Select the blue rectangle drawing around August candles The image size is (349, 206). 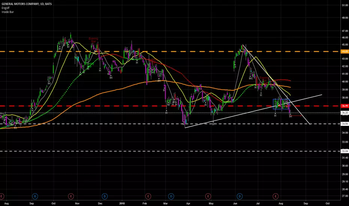(281, 104)
